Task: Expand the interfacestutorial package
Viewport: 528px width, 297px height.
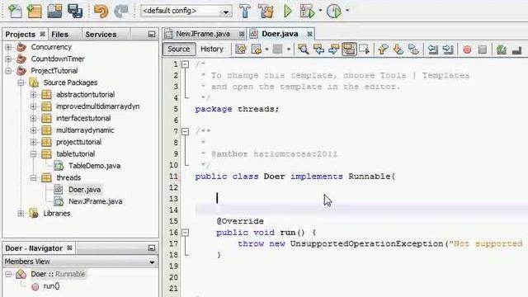Action: pos(33,118)
